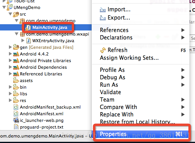Expand the gen folder
The height and width of the screenshot is (143, 195).
(10, 47)
